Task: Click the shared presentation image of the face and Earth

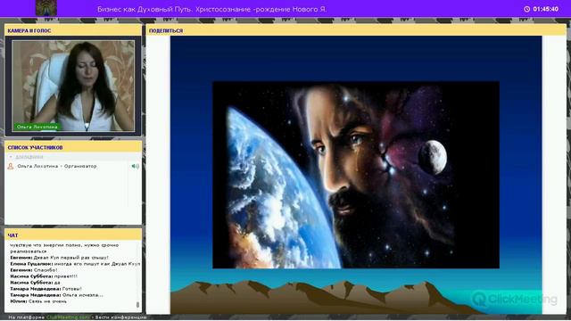Action: (x=356, y=175)
